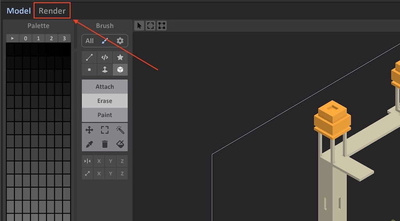Activate the magic wand select tool

pyautogui.click(x=120, y=130)
